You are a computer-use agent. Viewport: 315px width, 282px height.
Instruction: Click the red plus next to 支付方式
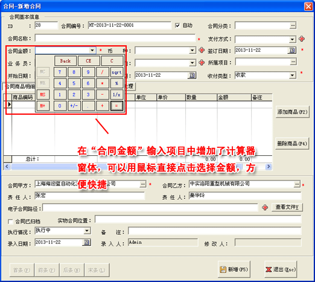pyautogui.click(x=302, y=39)
